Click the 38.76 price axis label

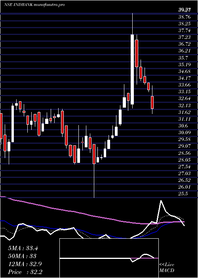(185, 17)
